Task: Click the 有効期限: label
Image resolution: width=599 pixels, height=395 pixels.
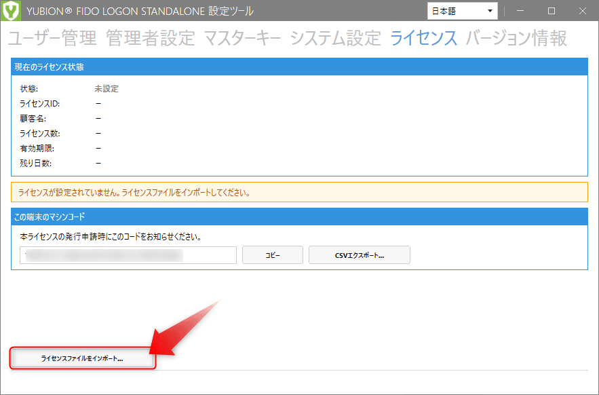Action: [37, 149]
